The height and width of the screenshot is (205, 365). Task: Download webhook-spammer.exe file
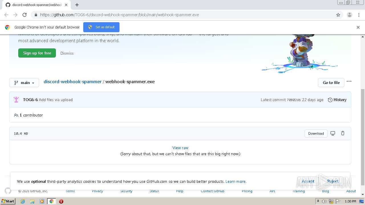pos(316,134)
